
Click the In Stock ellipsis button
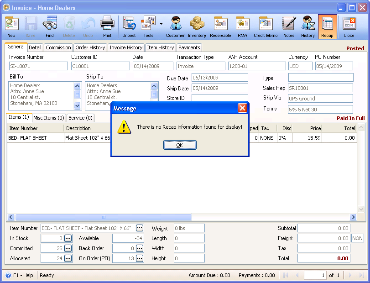68,238
